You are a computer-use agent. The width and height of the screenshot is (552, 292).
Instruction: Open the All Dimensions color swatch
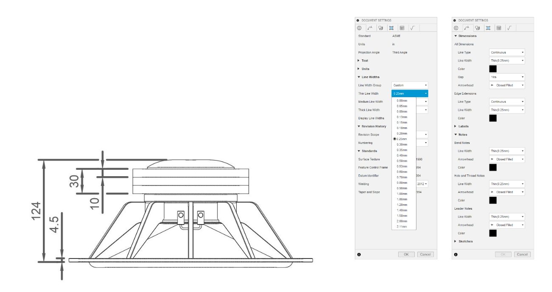pyautogui.click(x=493, y=69)
